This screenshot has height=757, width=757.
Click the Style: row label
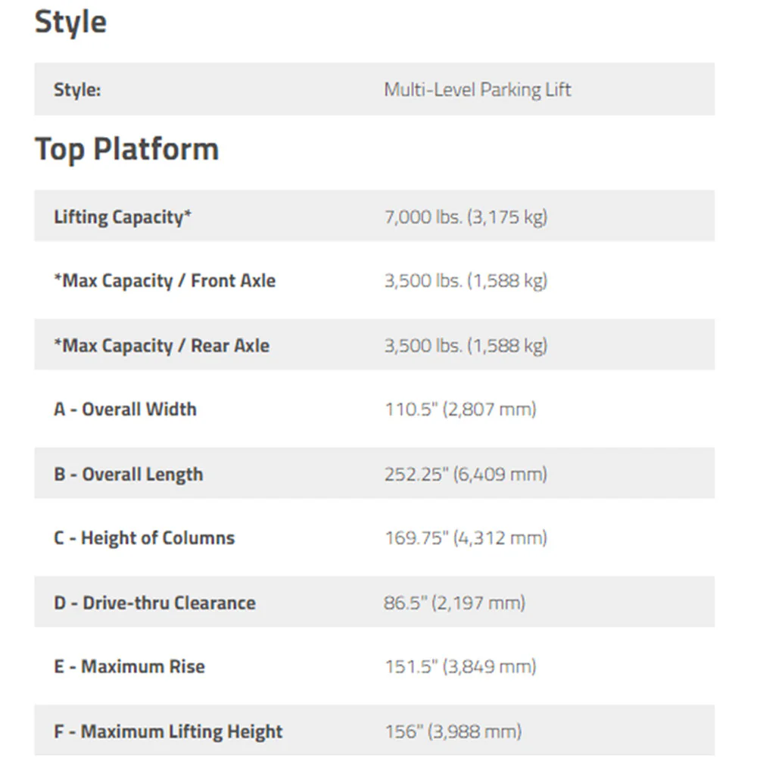point(77,90)
